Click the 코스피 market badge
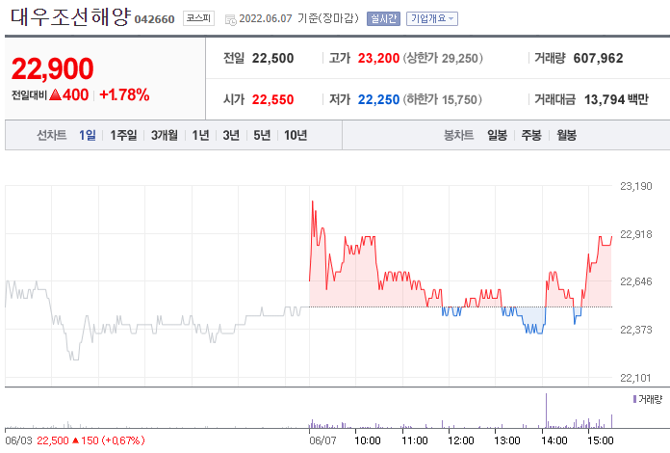670x453 pixels. 198,18
